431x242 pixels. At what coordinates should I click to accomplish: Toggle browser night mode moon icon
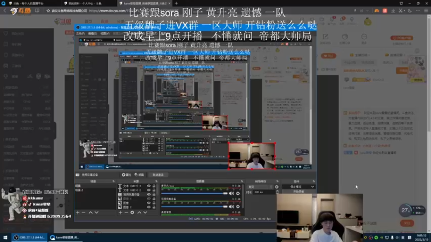coord(410,11)
